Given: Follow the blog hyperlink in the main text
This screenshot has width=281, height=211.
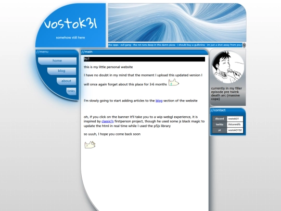Looking at the screenshot, I should point(159,101).
